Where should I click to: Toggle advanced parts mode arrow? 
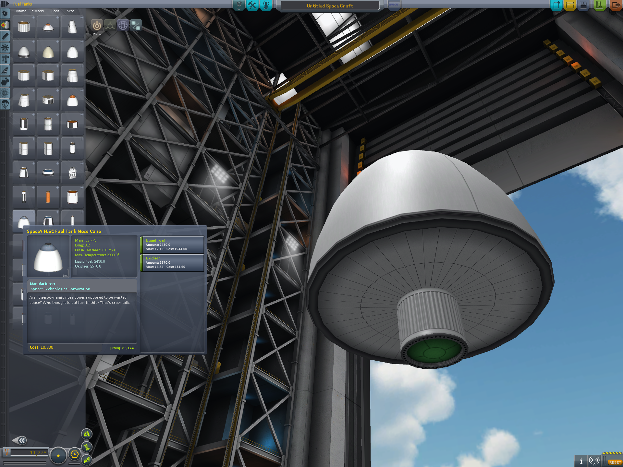click(5, 4)
